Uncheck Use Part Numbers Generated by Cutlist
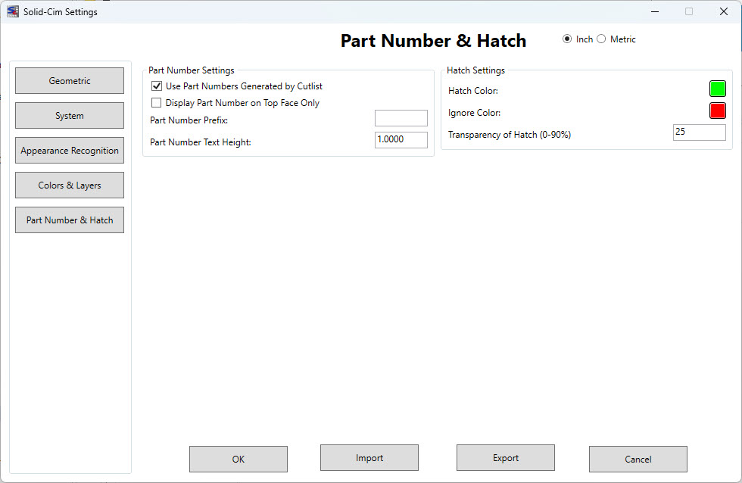Screen dimensions: 742x483 [157, 86]
